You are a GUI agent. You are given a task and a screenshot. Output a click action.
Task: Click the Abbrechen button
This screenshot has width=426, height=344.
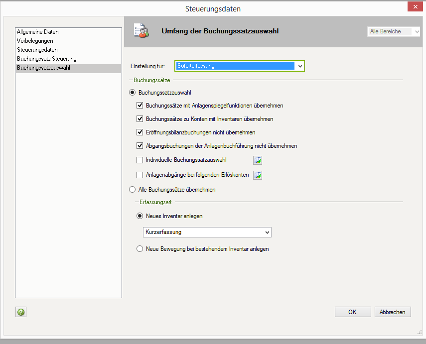pos(393,312)
